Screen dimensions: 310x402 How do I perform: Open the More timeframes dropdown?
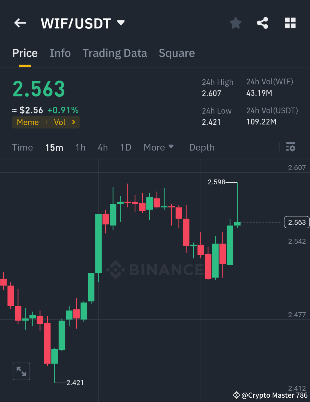click(159, 147)
